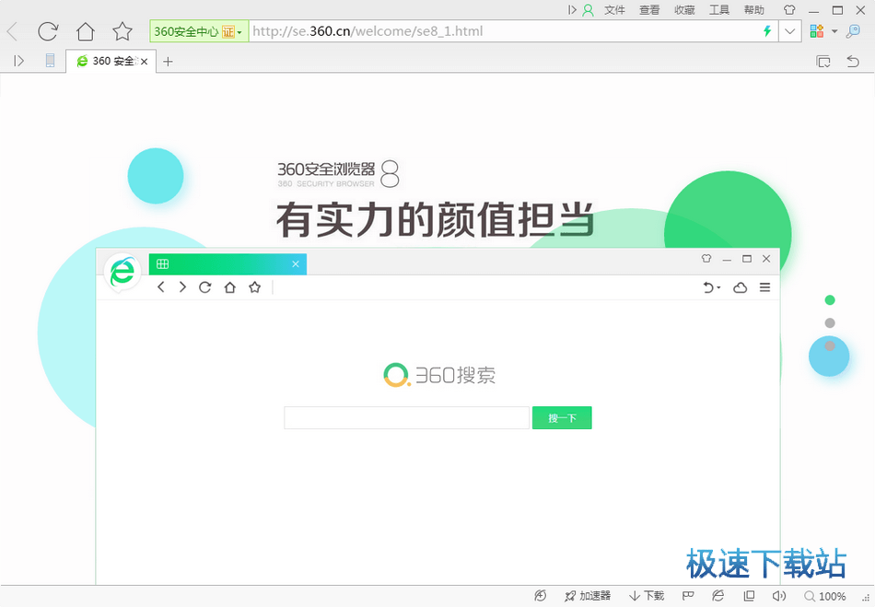
Task: Reload the page with refresh icon
Action: click(x=48, y=31)
